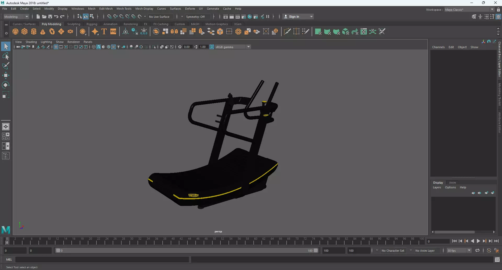
Task: Select the Move tool in the toolbox
Action: click(x=6, y=75)
